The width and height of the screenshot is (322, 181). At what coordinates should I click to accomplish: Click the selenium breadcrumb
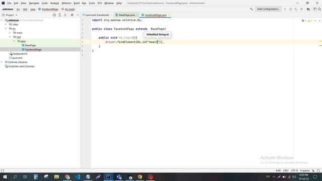click(8, 9)
